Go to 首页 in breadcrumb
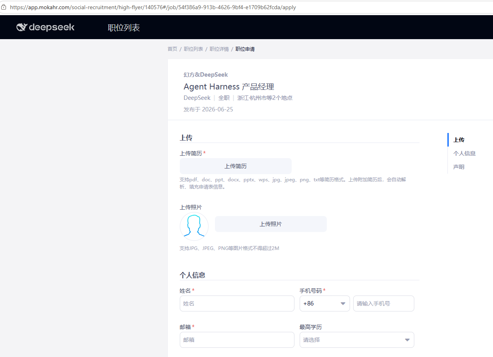Screen dimensions: 493x357 172,49
